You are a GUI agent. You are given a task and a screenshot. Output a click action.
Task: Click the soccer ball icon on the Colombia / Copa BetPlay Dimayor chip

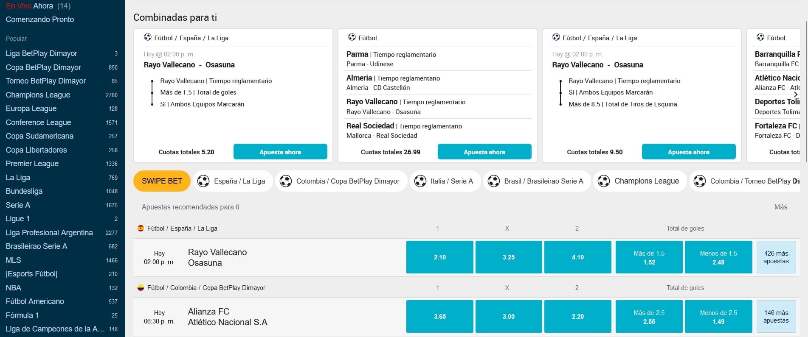click(286, 181)
